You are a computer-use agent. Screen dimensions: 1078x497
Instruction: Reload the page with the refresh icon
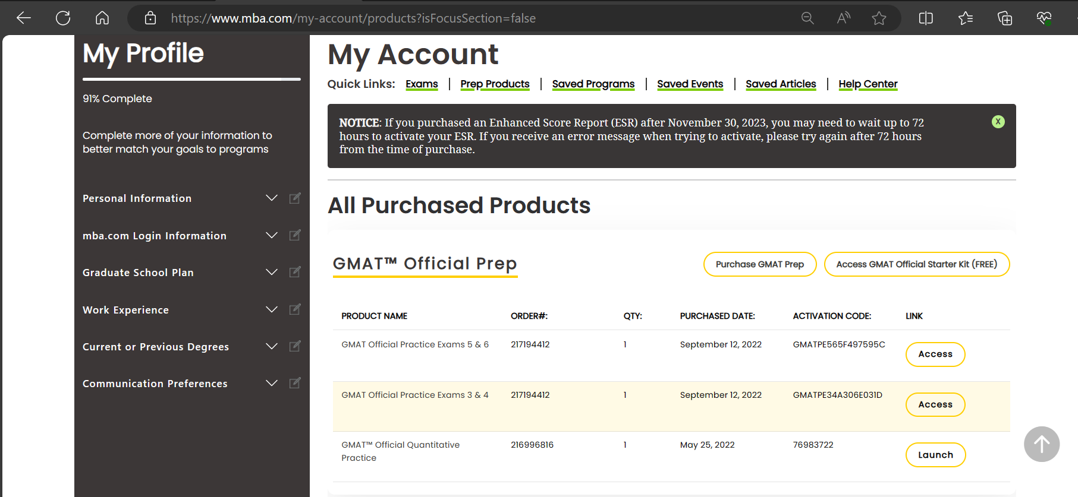[x=63, y=18]
